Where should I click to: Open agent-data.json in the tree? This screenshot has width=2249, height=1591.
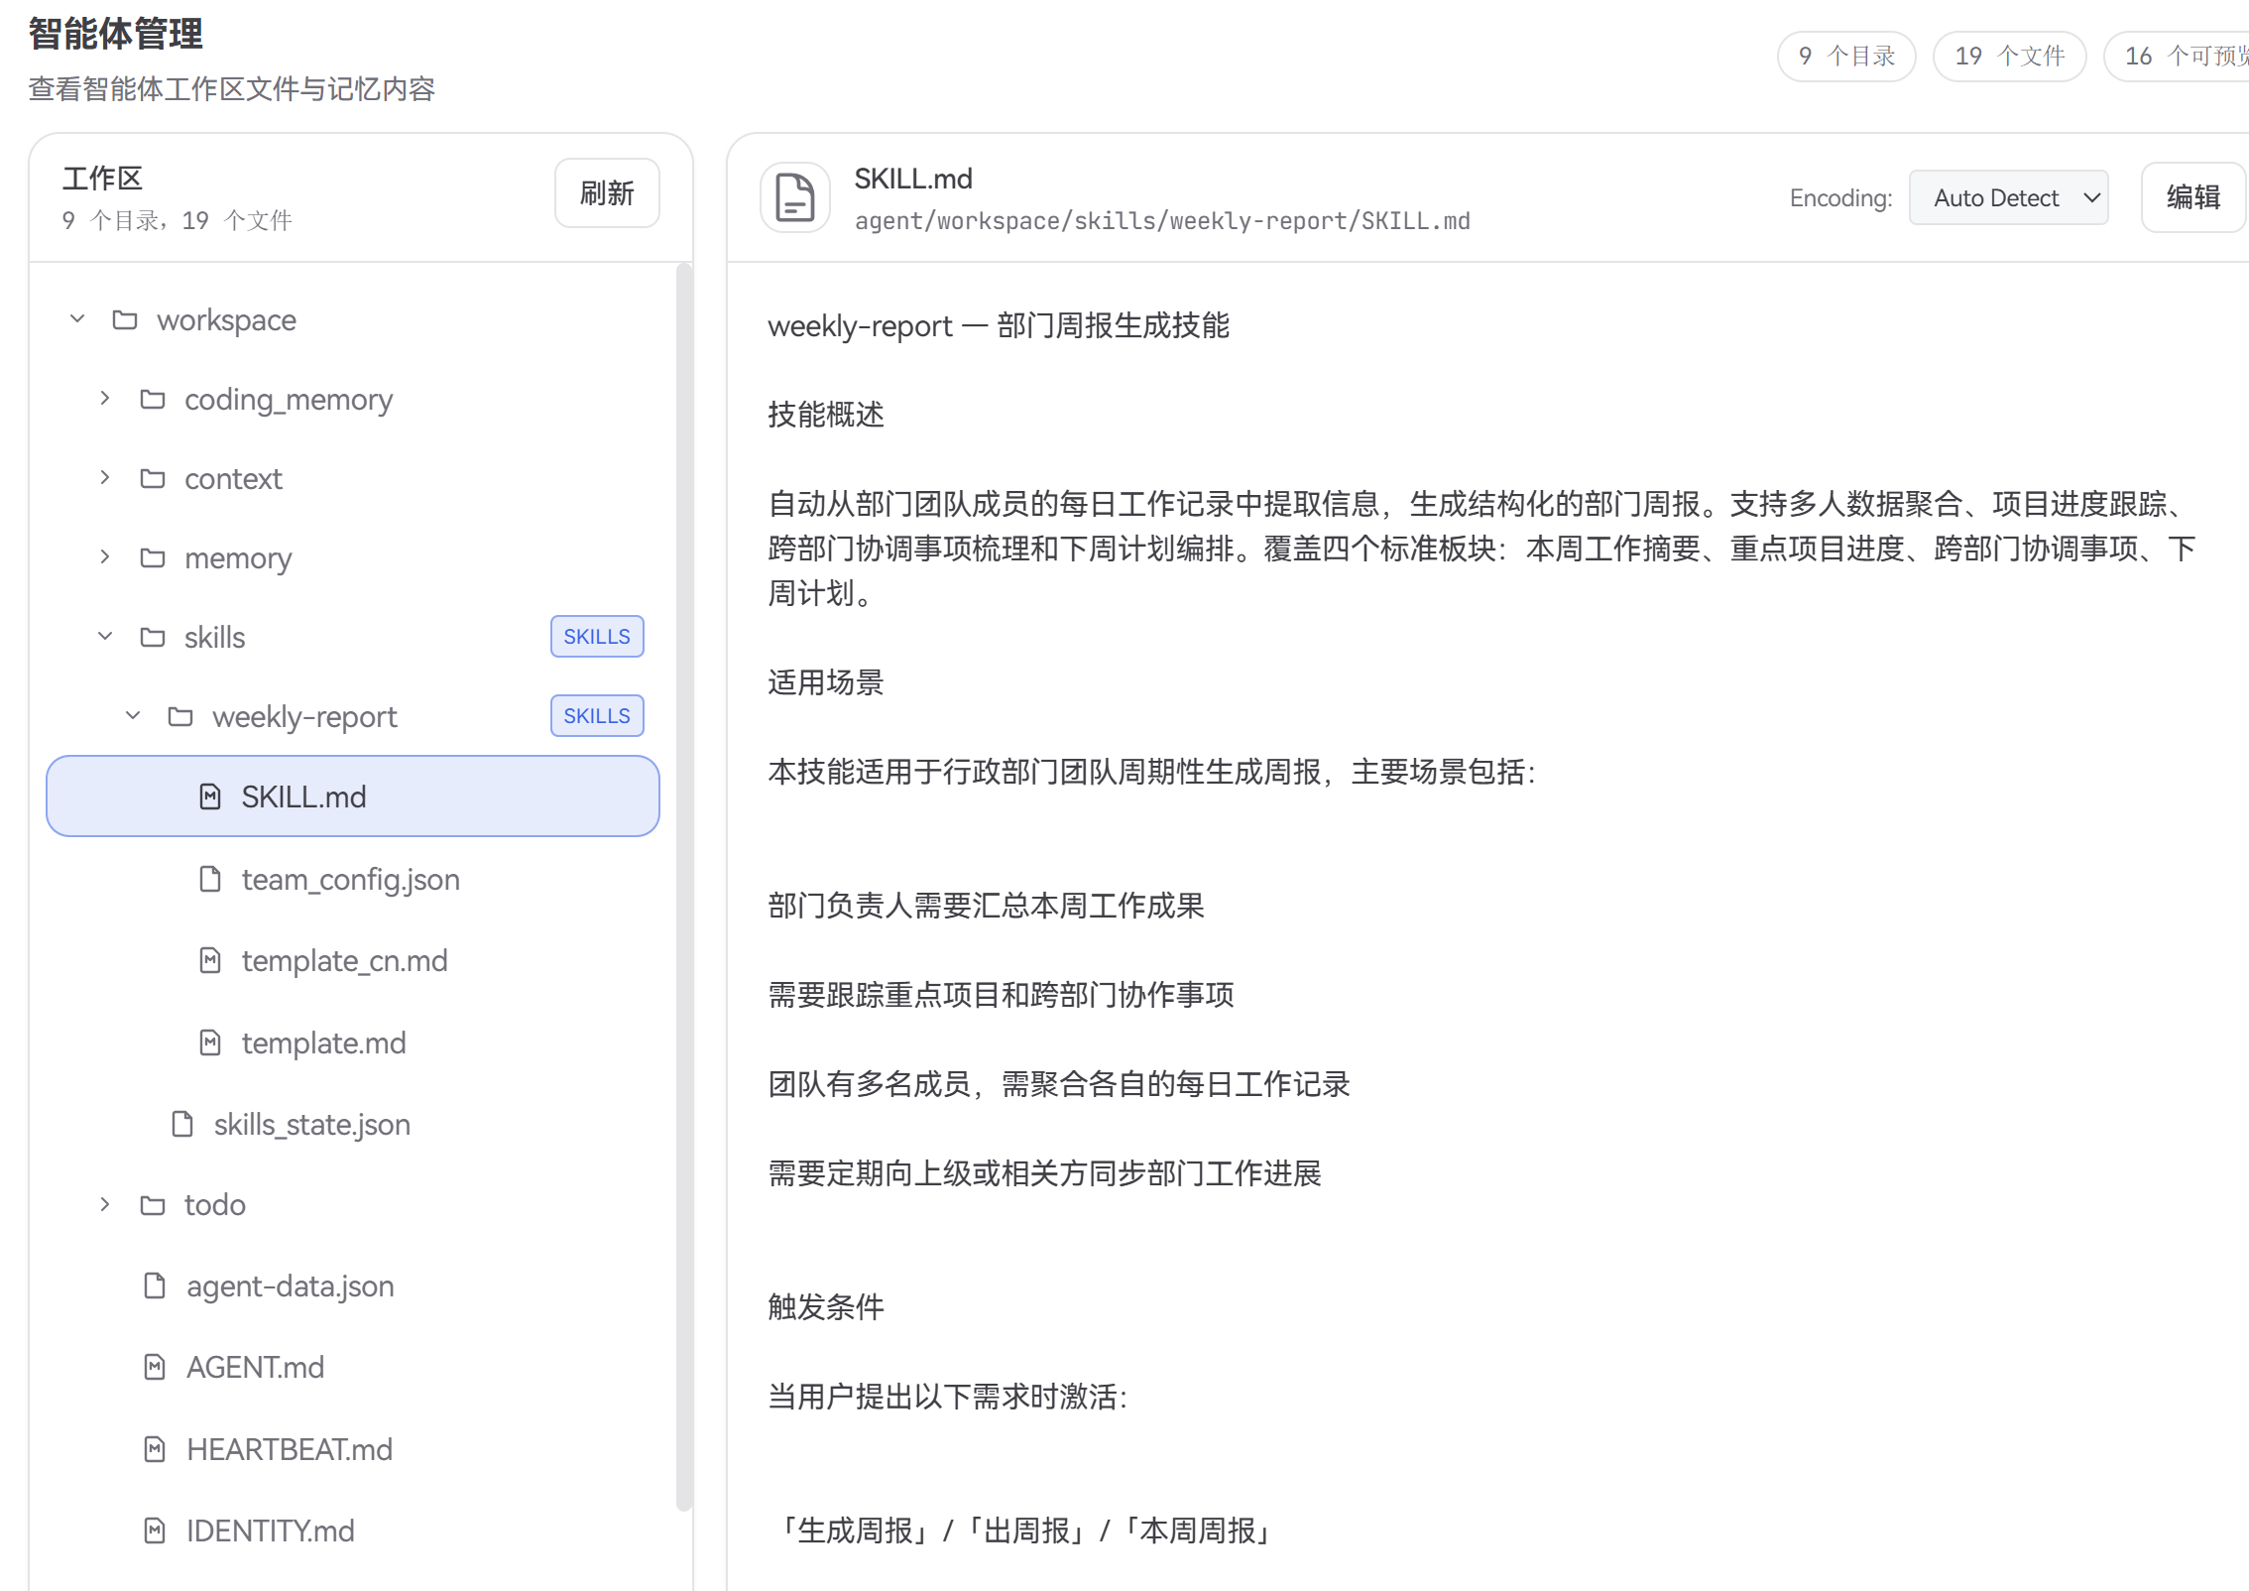click(x=291, y=1285)
